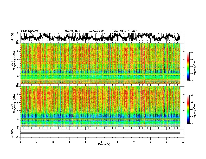Image resolution: width=206 pixels, height=159 pixels.
Task: Click the "3" tick on the time axis
Action: pos(69,142)
